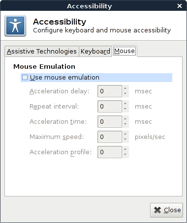Click the Repeat interval value field
Viewport: 187px width, 223px height.
(x=110, y=107)
